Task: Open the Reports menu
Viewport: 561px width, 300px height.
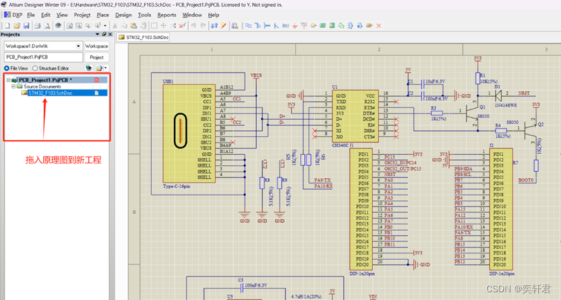Action: 167,15
